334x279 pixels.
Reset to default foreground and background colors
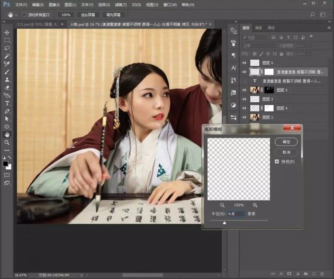pos(4,157)
